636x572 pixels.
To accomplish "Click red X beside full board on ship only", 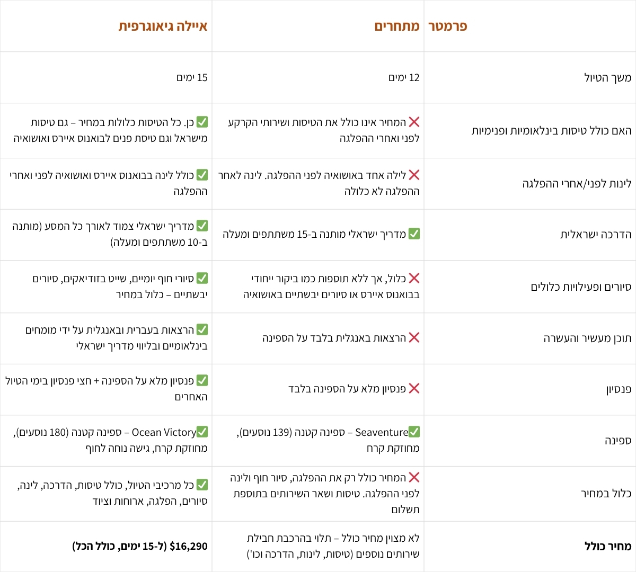I will pyautogui.click(x=414, y=389).
